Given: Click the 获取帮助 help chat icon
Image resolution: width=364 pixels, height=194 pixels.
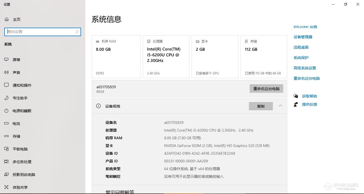Looking at the screenshot, I should pyautogui.click(x=296, y=96).
